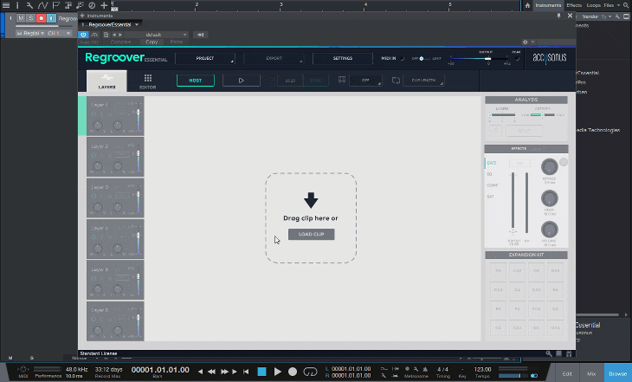Open the track CH 1 channel dropdown
Viewport: 632px width, 382px height.
pos(59,33)
